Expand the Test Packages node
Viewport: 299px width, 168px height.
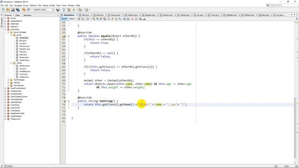[x=8, y=80]
